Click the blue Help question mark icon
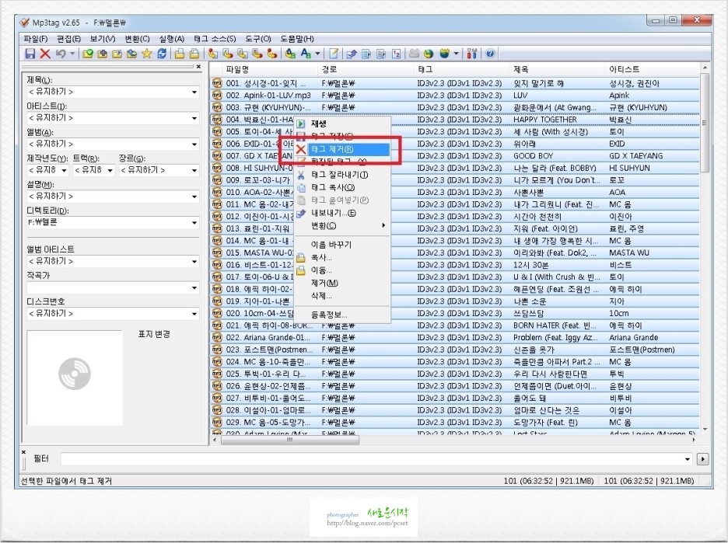The height and width of the screenshot is (543, 728). pos(490,54)
